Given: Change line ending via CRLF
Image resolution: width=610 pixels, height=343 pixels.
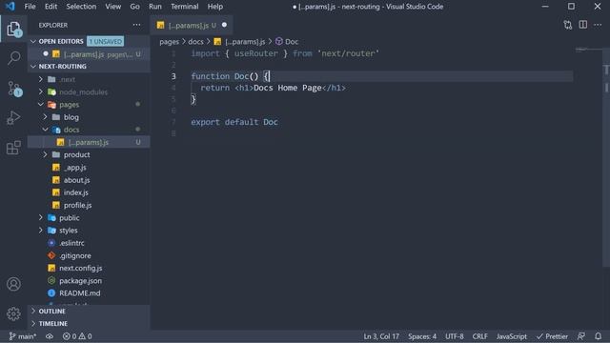Looking at the screenshot, I should 479,336.
